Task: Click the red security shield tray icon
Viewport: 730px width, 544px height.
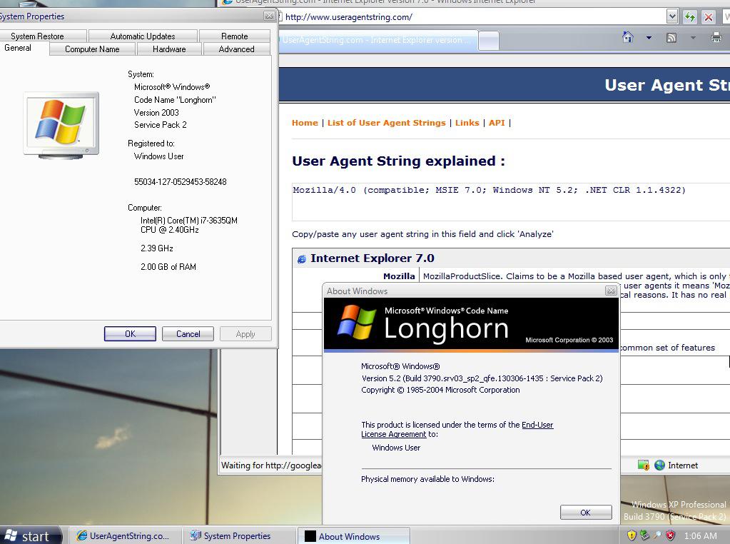Action: (x=670, y=535)
